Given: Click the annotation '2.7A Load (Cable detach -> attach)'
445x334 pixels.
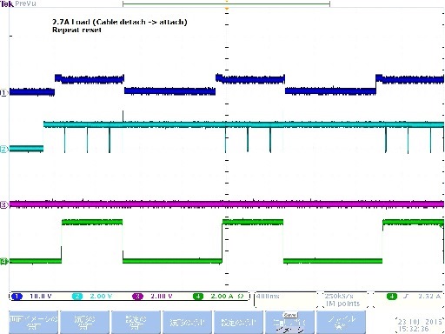Looking at the screenshot, I should pos(120,22).
